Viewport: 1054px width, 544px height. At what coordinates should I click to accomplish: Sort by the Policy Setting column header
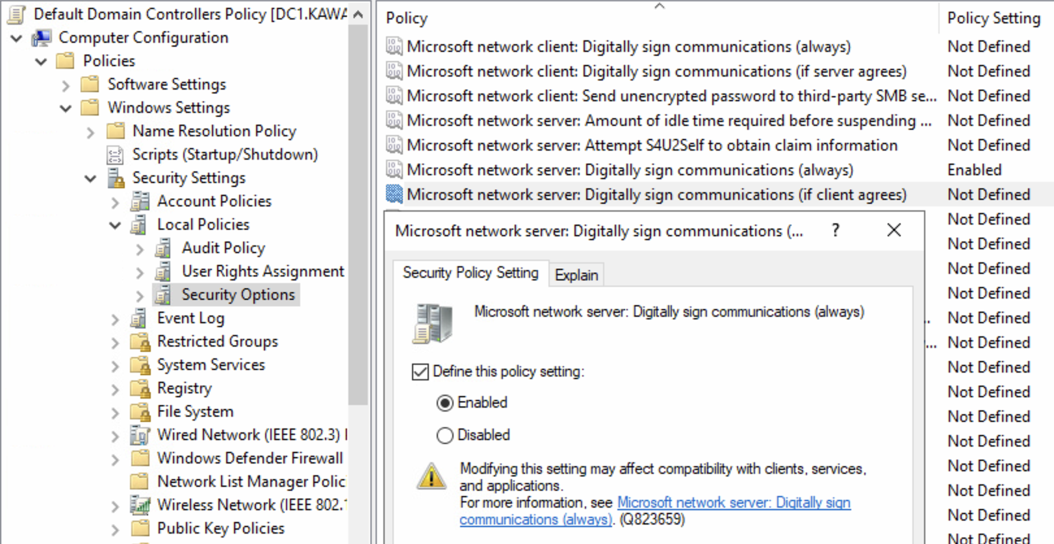click(993, 18)
